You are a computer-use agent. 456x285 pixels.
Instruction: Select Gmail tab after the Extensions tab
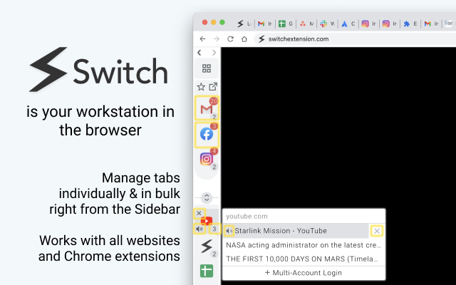pos(431,24)
